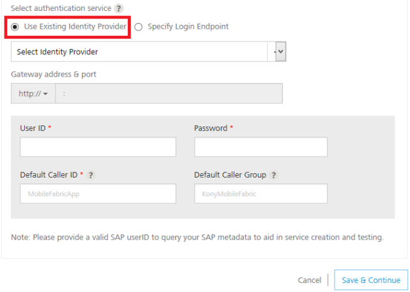This screenshot has width=410, height=292.
Task: Focus the User ID text box
Action: [98, 147]
